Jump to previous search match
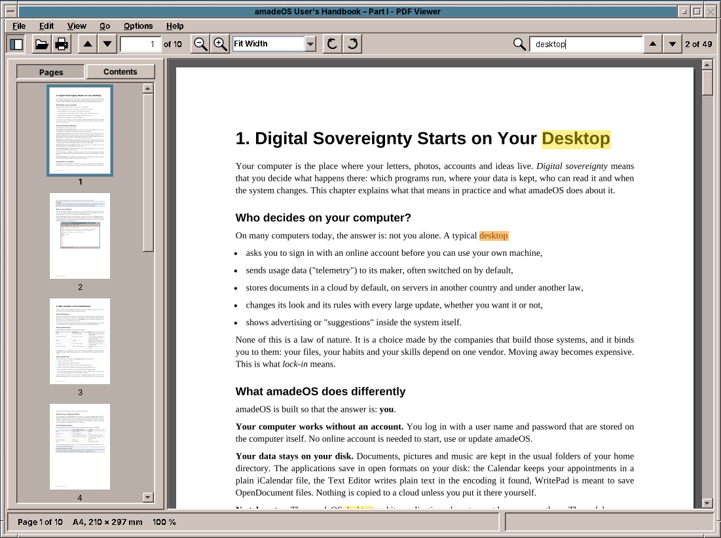The image size is (721, 538). tap(652, 44)
